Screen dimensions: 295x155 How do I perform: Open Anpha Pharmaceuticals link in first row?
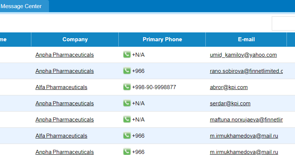click(65, 55)
